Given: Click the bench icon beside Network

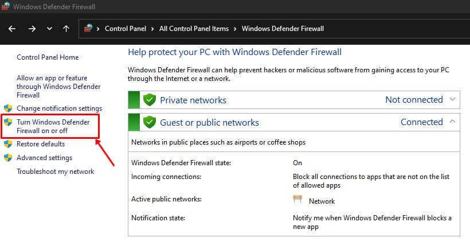Looking at the screenshot, I should [x=297, y=200].
